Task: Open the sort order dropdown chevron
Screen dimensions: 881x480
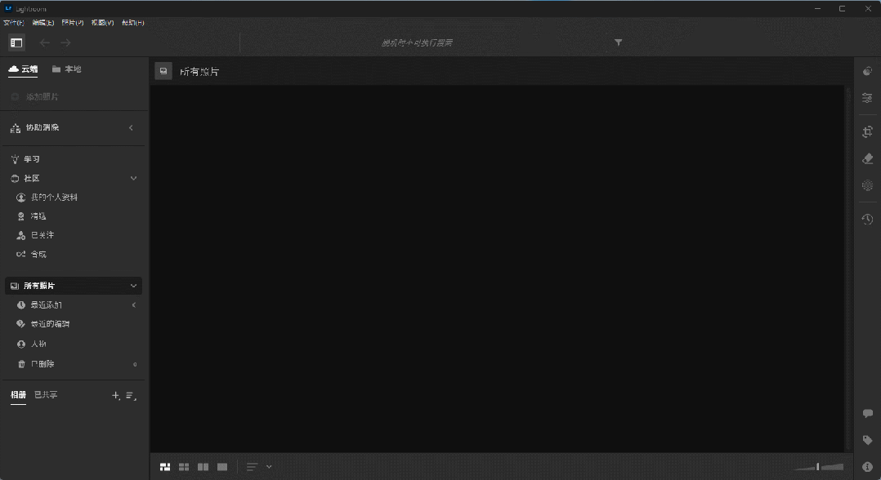Action: [269, 467]
